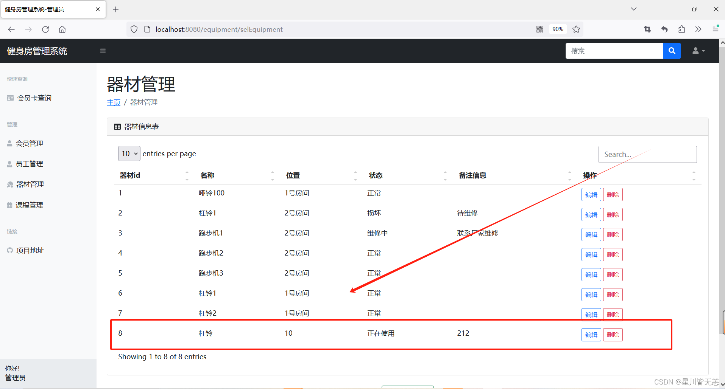
Task: Select the 联系厂家维修 note cell
Action: (x=478, y=233)
